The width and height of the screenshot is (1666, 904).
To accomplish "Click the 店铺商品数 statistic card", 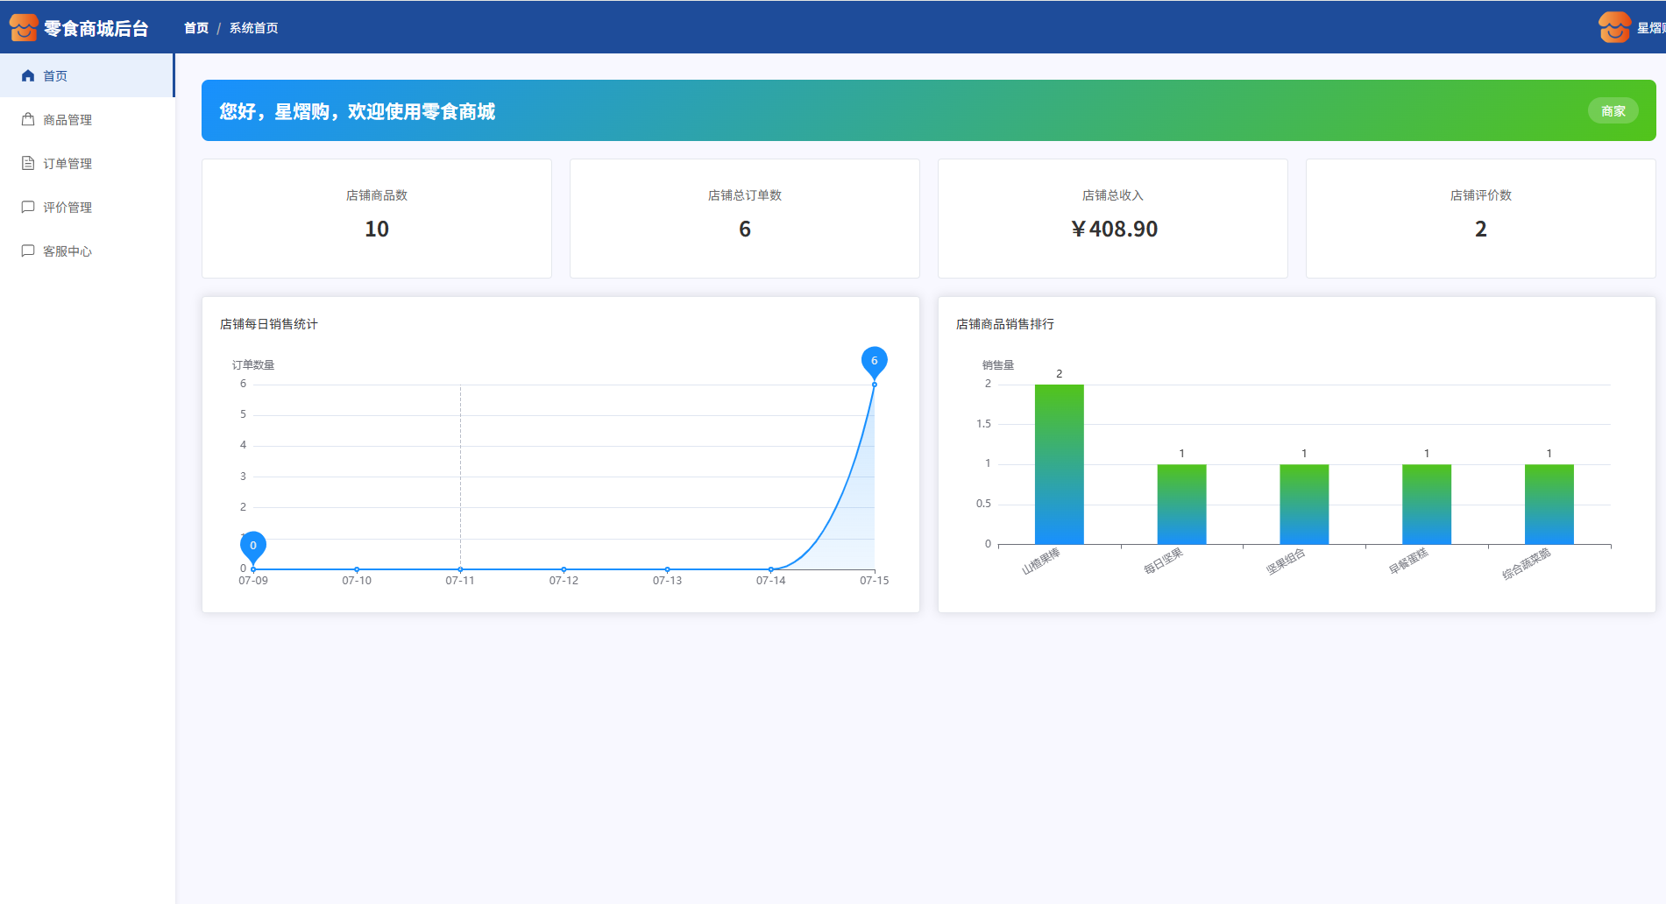I will 377,218.
